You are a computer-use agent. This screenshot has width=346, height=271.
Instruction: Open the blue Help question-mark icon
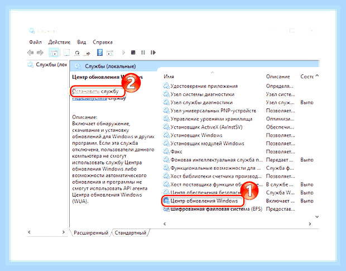click(100, 53)
